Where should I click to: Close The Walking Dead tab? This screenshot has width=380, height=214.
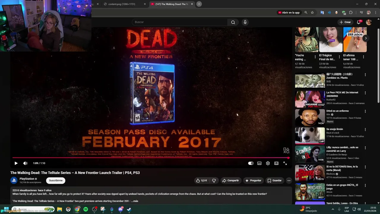(192, 4)
